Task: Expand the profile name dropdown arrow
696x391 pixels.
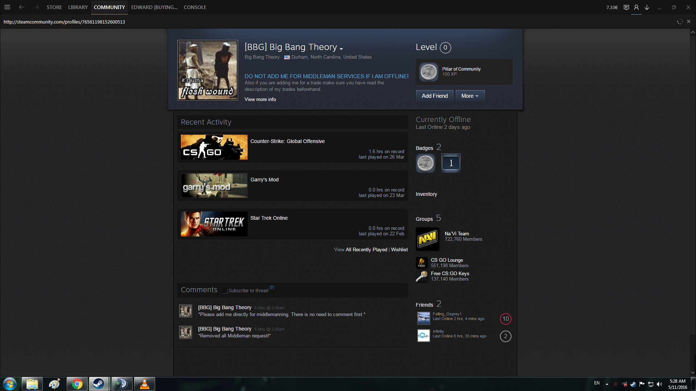Action: 341,49
